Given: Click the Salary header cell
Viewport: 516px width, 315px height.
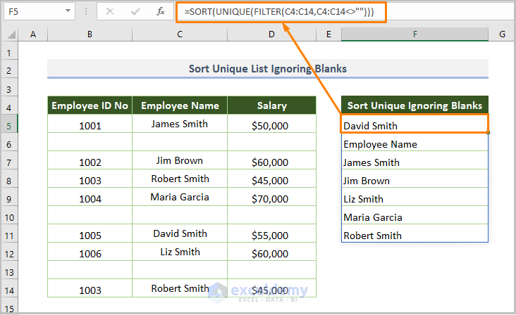Looking at the screenshot, I should click(271, 106).
